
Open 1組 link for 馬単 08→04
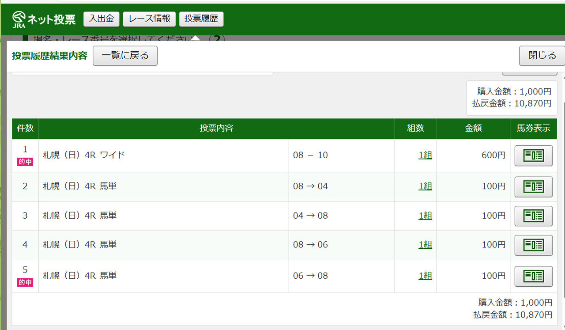pyautogui.click(x=425, y=186)
